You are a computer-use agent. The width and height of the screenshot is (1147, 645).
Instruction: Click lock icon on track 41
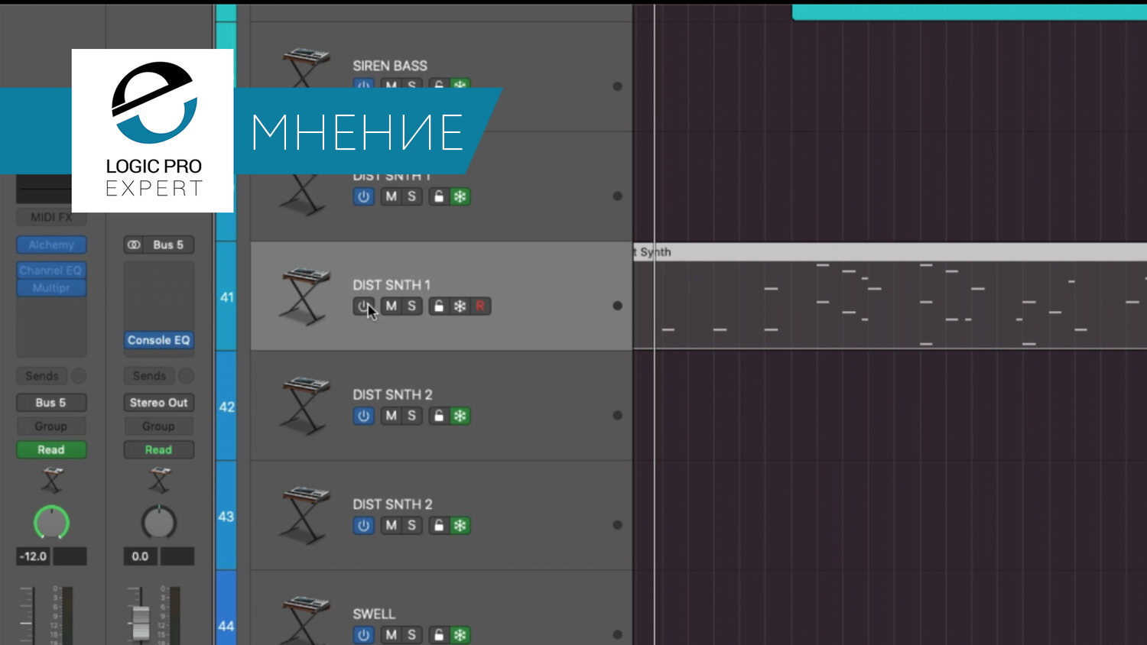click(x=439, y=306)
